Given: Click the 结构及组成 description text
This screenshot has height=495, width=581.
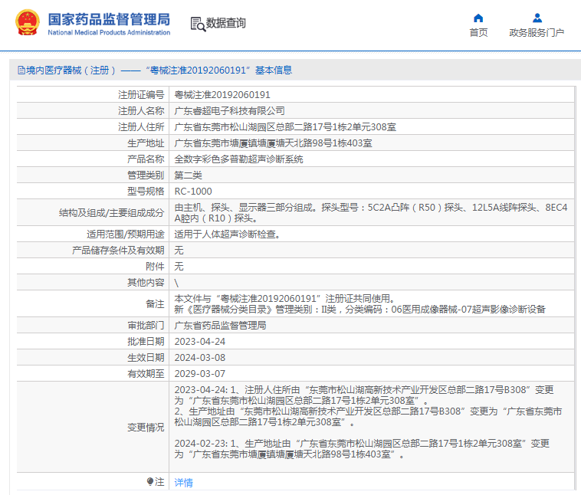Looking at the screenshot, I should [371, 213].
